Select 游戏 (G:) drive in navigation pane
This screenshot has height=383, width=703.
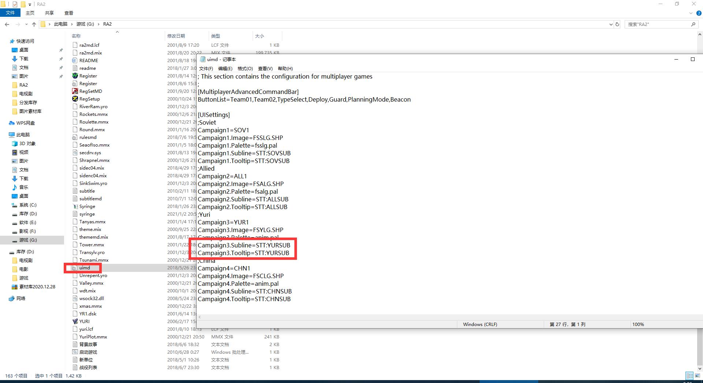coord(28,240)
